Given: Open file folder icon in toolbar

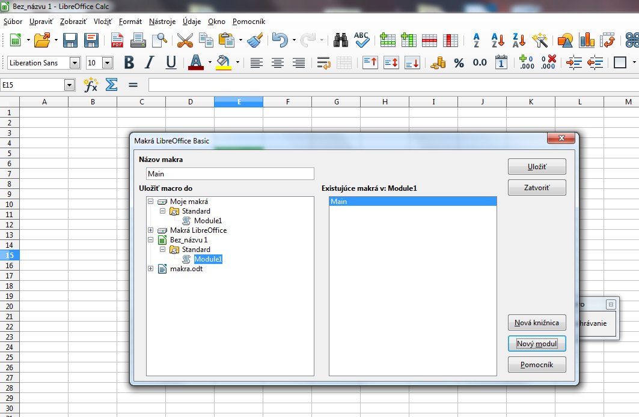Looking at the screenshot, I should tap(42, 40).
